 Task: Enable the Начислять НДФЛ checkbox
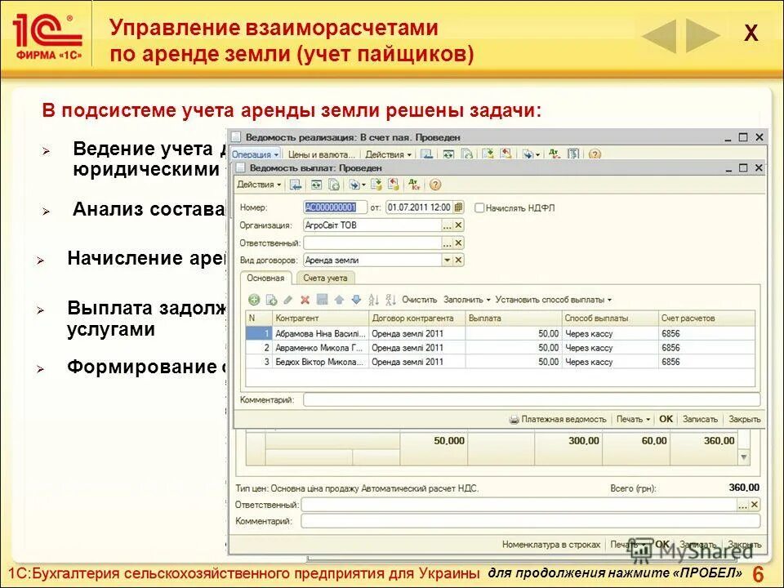(x=479, y=208)
